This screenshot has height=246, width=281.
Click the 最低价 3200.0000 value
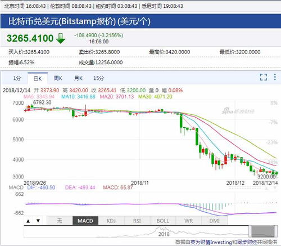[240, 52]
